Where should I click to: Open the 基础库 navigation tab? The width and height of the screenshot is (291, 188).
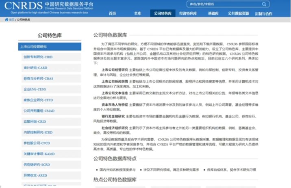pos(213,13)
